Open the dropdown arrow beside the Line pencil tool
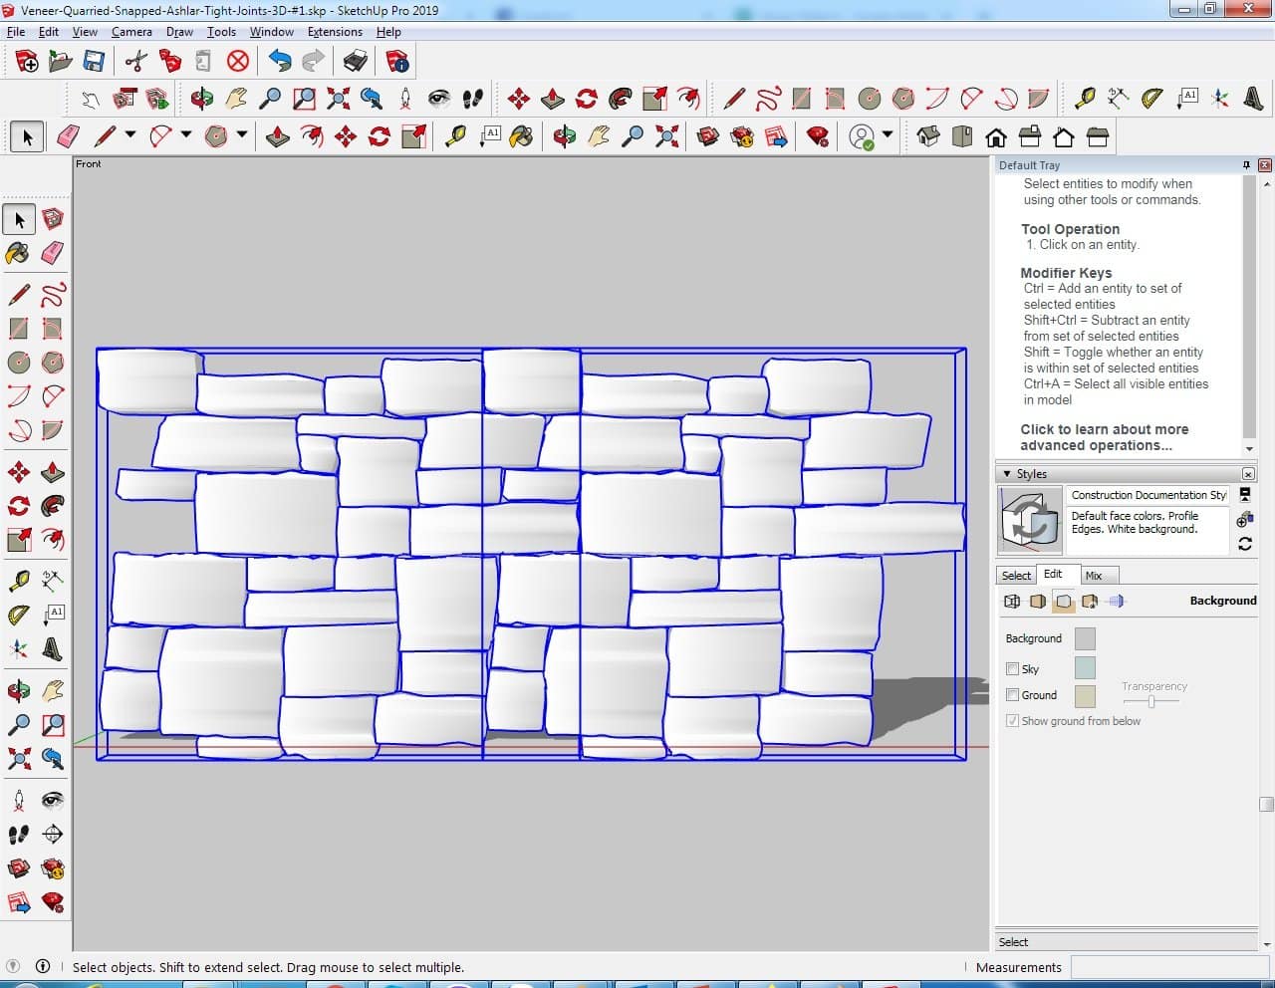The width and height of the screenshot is (1275, 988). coord(129,135)
